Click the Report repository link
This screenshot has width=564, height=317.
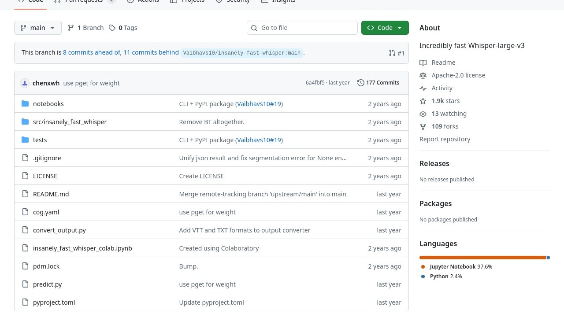click(445, 139)
